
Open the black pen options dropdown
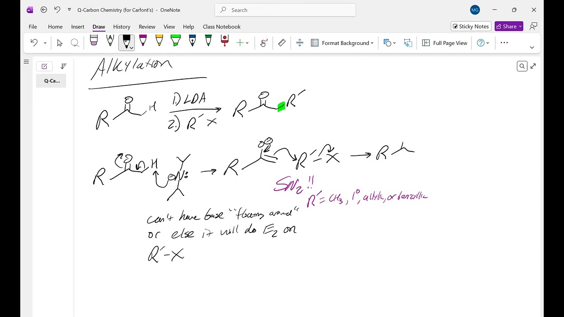tap(131, 48)
